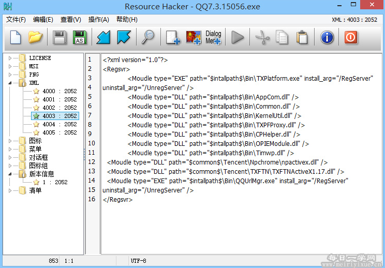This screenshot has width=385, height=268.
Task: Expand the PNG tree node
Action: pos(10,75)
